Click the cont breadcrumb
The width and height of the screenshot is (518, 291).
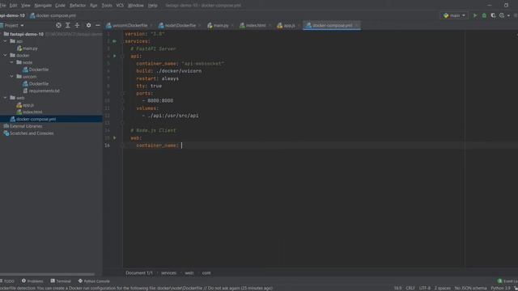pos(206,273)
